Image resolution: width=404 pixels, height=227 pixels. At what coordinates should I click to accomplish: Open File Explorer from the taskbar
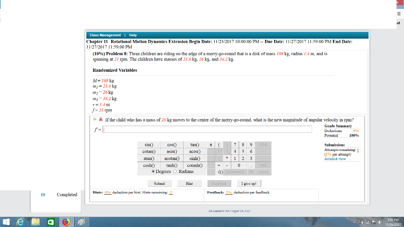[x=35, y=221]
